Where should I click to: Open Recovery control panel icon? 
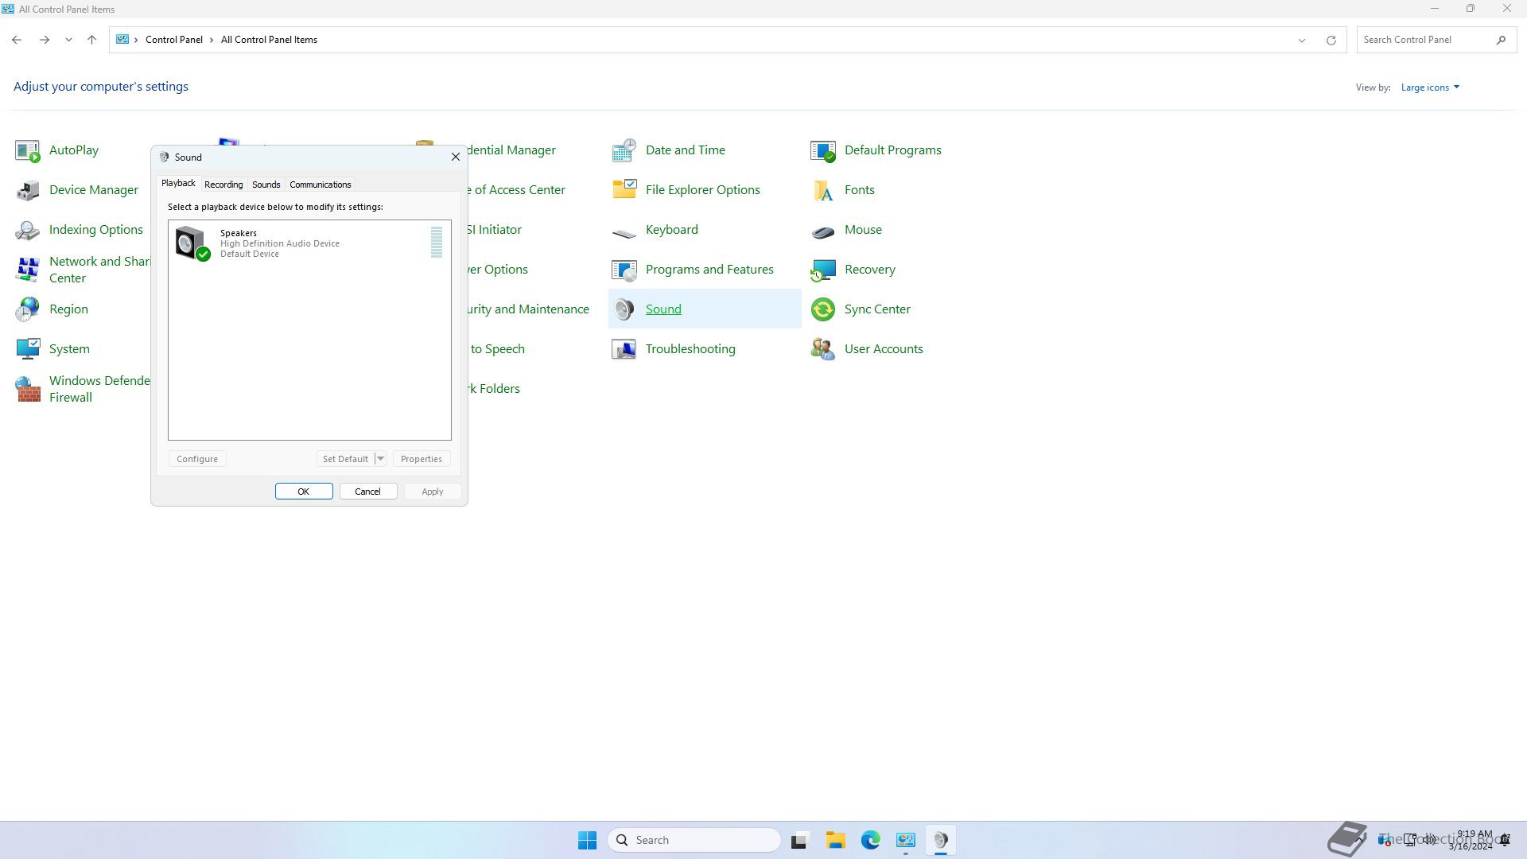(823, 270)
